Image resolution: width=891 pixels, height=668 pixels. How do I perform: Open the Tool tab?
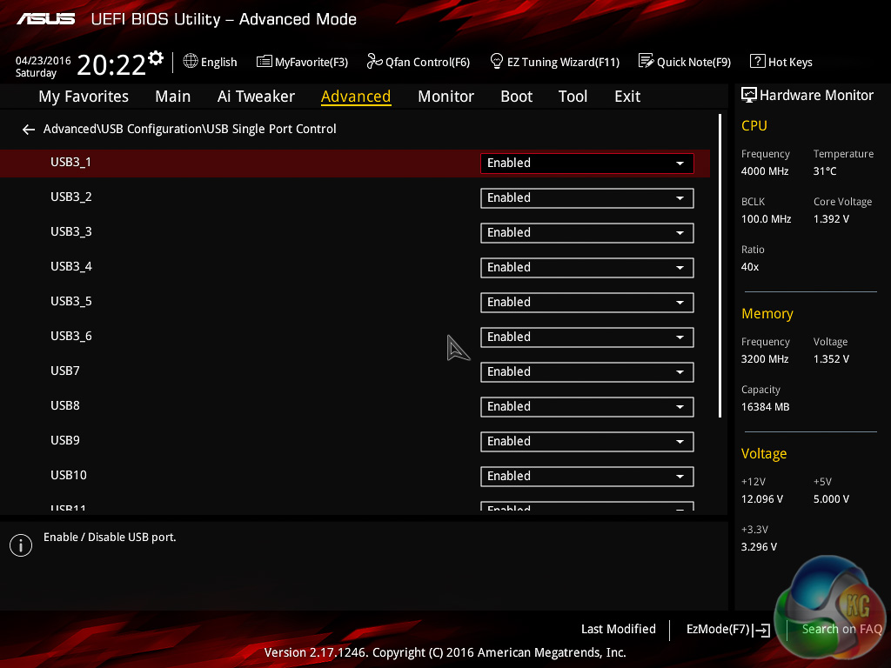click(x=573, y=97)
